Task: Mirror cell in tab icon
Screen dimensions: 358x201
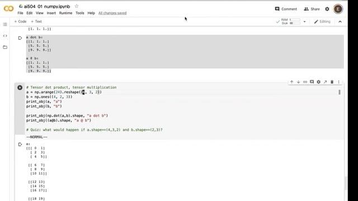Action: [x=325, y=82]
